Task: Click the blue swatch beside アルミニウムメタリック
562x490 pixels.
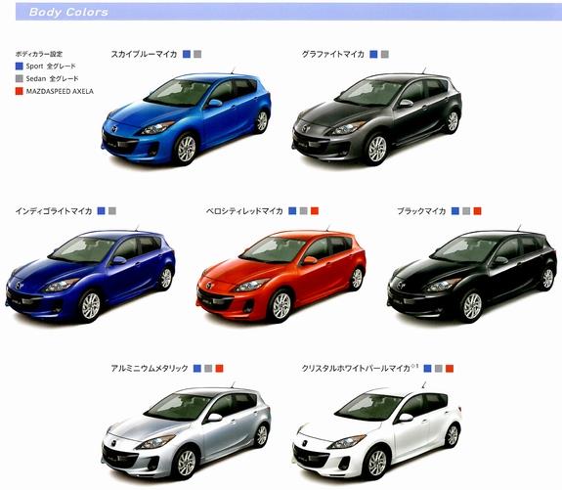Action: (x=197, y=368)
